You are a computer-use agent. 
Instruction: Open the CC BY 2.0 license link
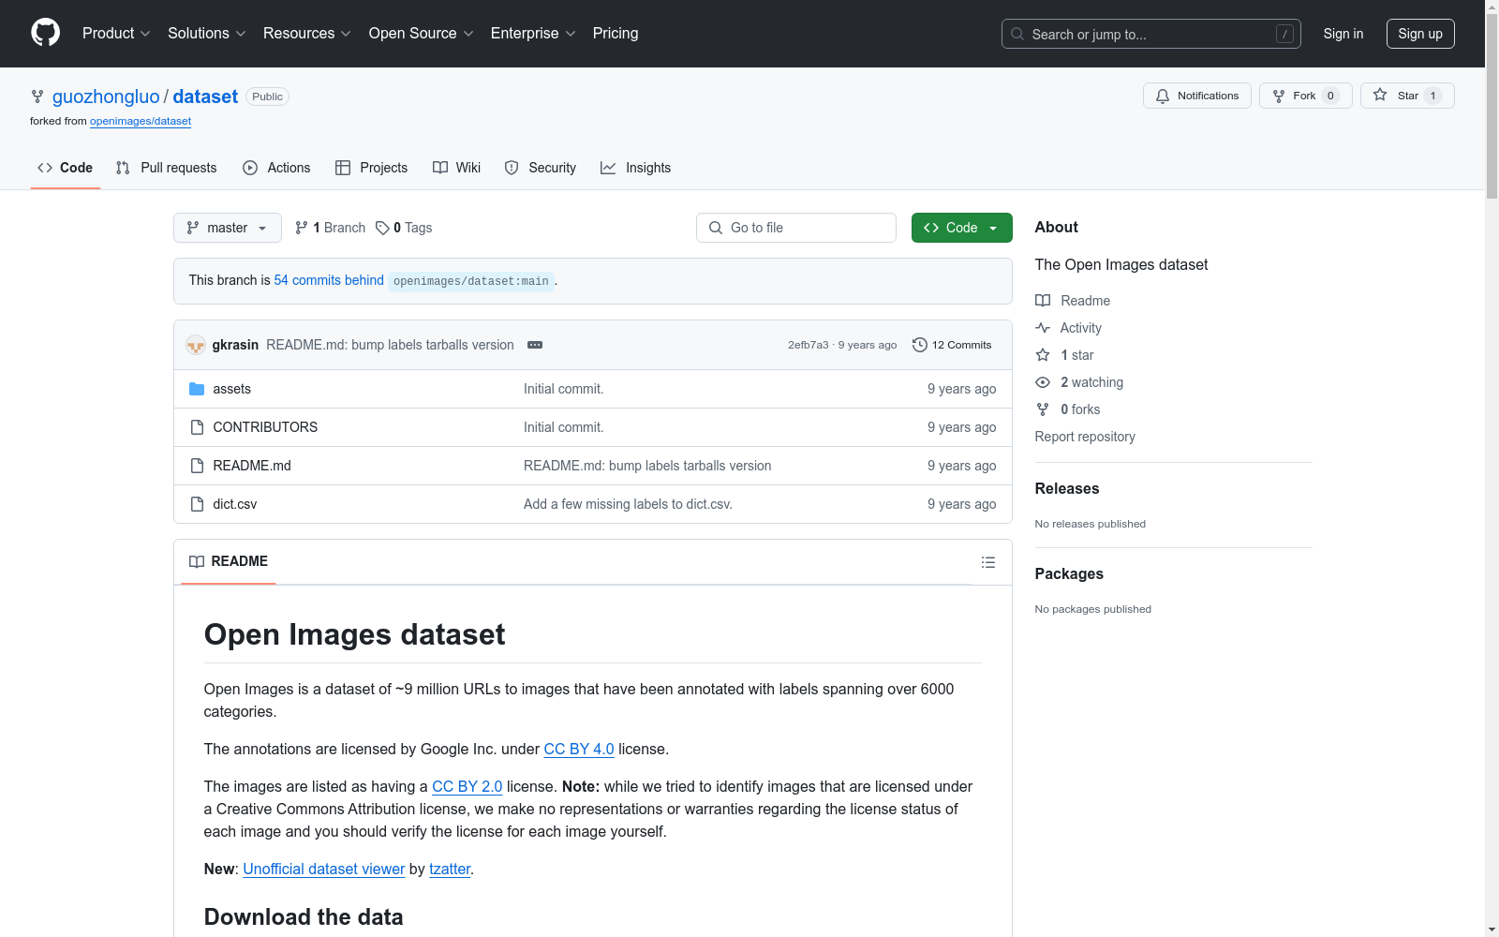pos(468,786)
